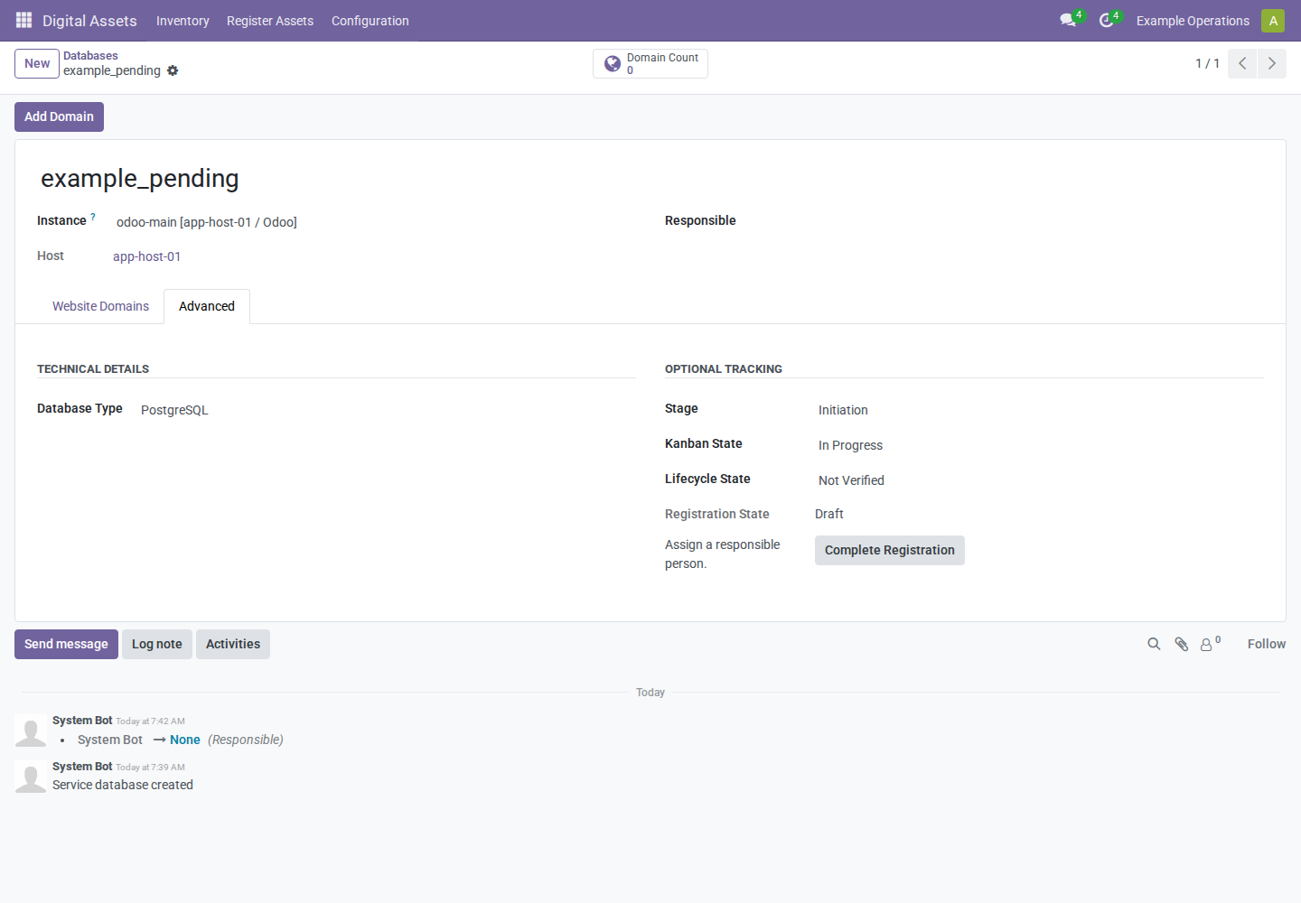This screenshot has height=903, width=1301.
Task: Open the Configuration menu
Action: (x=370, y=21)
